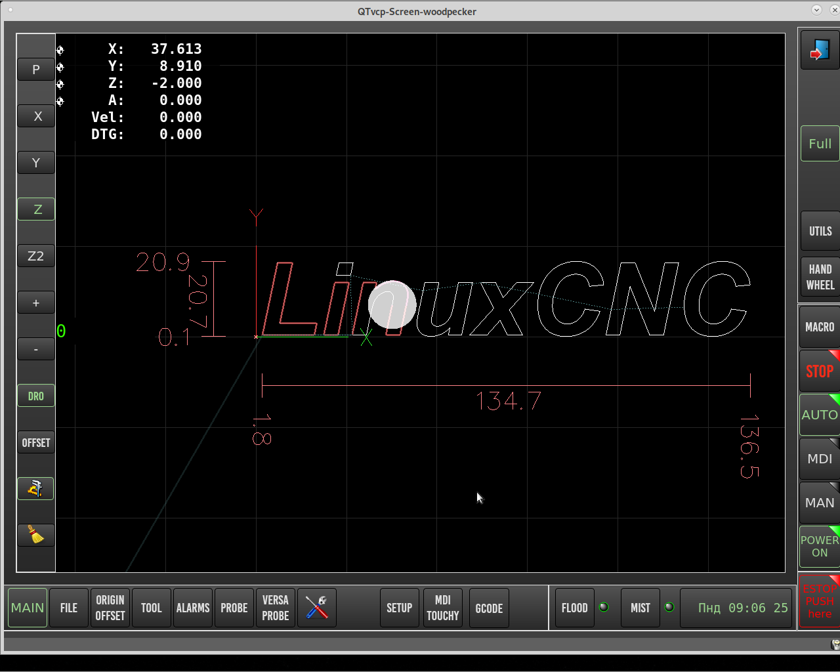The image size is (840, 672).
Task: Open the TOOL tab
Action: click(x=152, y=608)
